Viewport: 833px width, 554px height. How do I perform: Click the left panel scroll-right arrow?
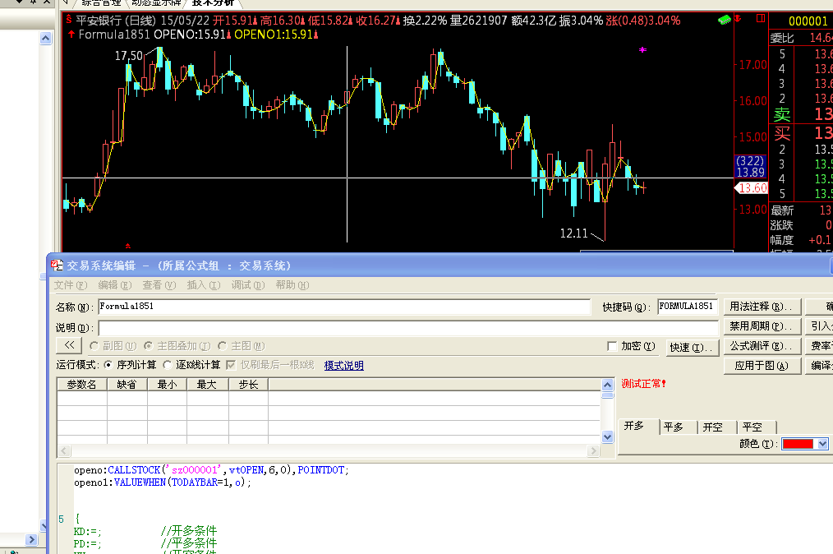point(31,540)
